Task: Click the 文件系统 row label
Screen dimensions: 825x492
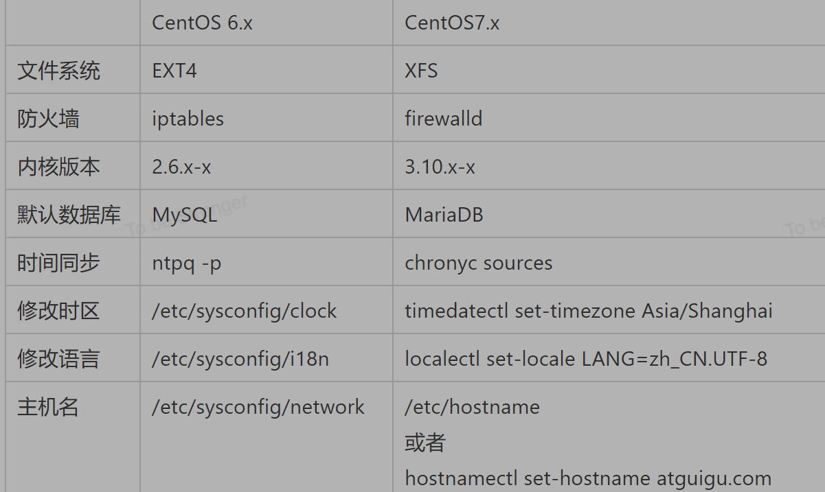Action: pos(58,71)
